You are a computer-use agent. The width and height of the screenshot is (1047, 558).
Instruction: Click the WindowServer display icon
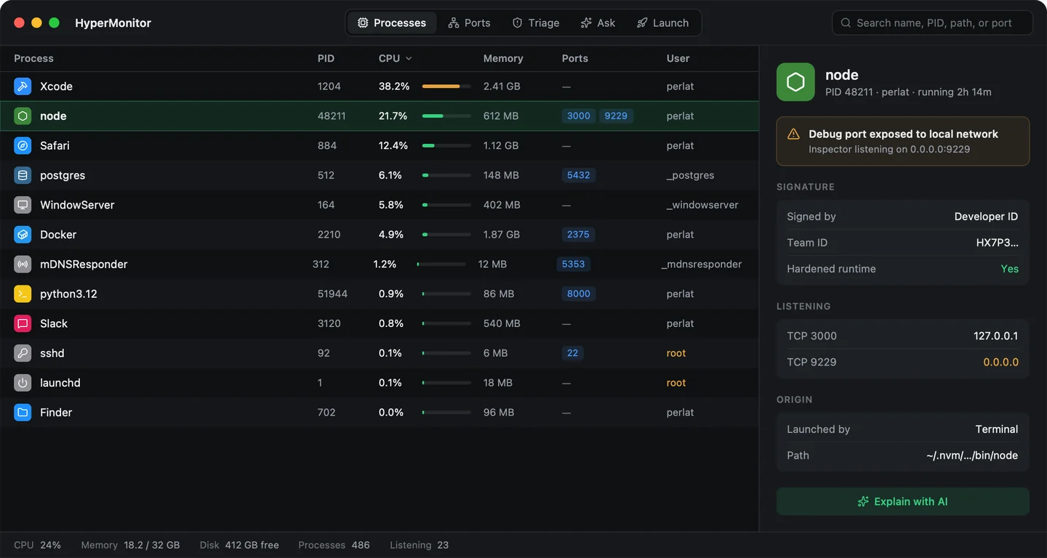(x=23, y=205)
